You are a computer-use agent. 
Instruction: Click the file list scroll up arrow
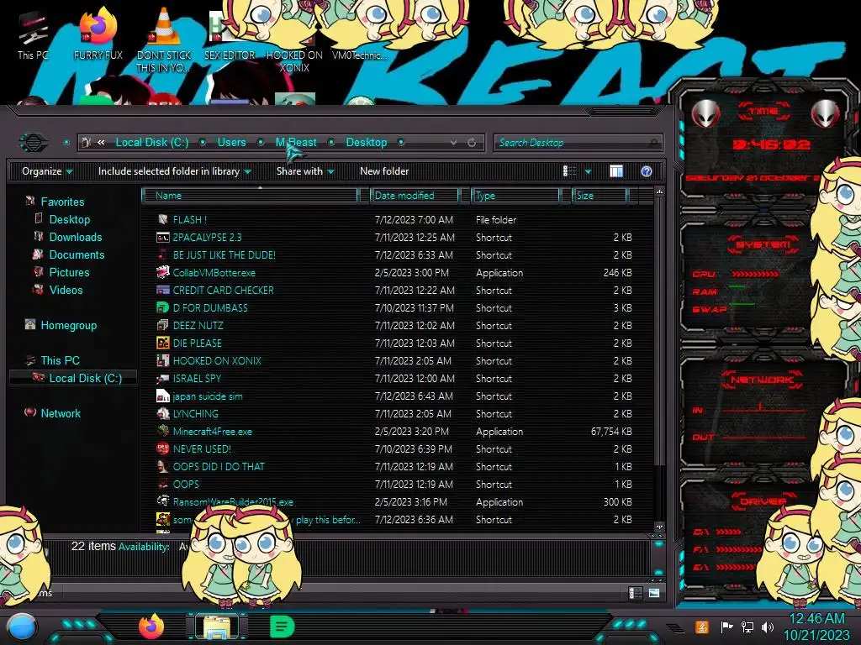659,192
